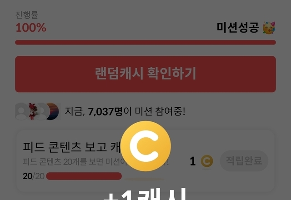This screenshot has width=291, height=200.
Task: Tap the 7,037명 participants text
Action: pyautogui.click(x=105, y=111)
